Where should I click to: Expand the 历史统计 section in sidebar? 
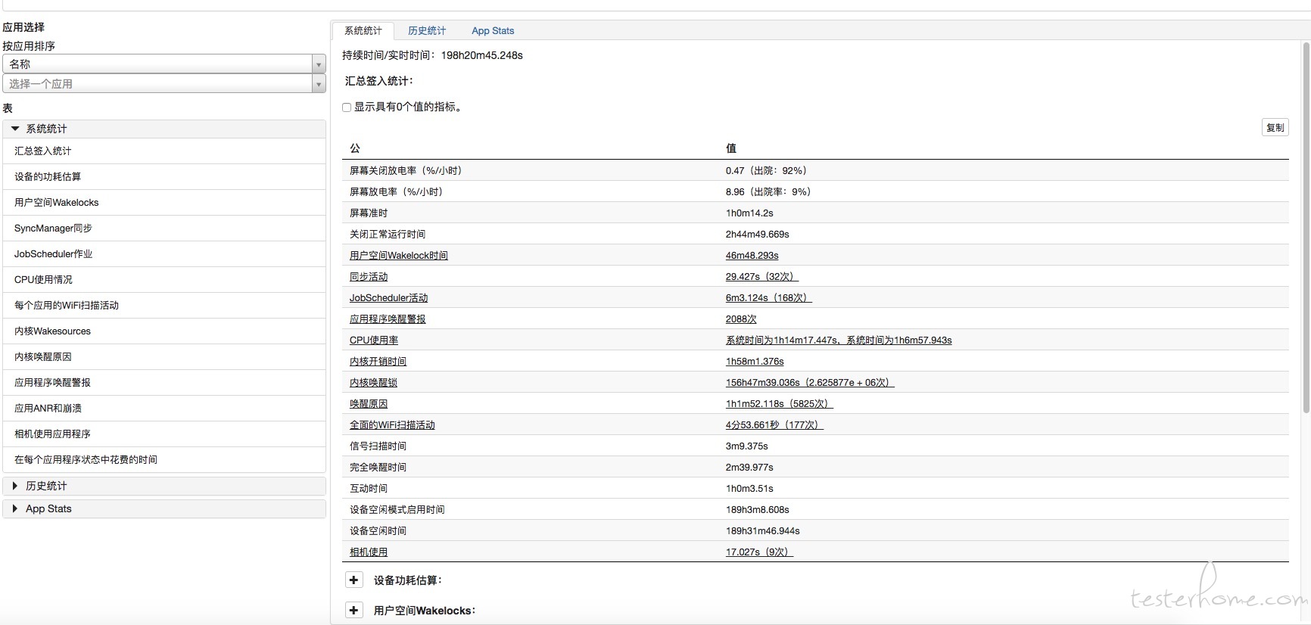point(15,486)
